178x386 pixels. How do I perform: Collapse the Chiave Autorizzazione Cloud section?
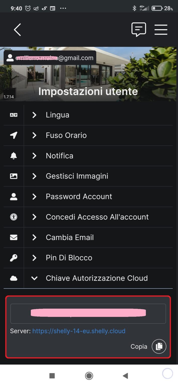click(34, 278)
